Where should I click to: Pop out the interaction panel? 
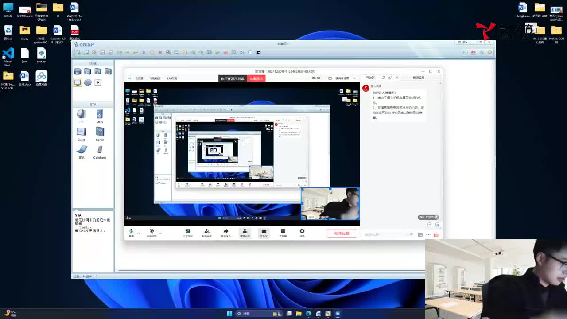pyautogui.click(x=390, y=78)
